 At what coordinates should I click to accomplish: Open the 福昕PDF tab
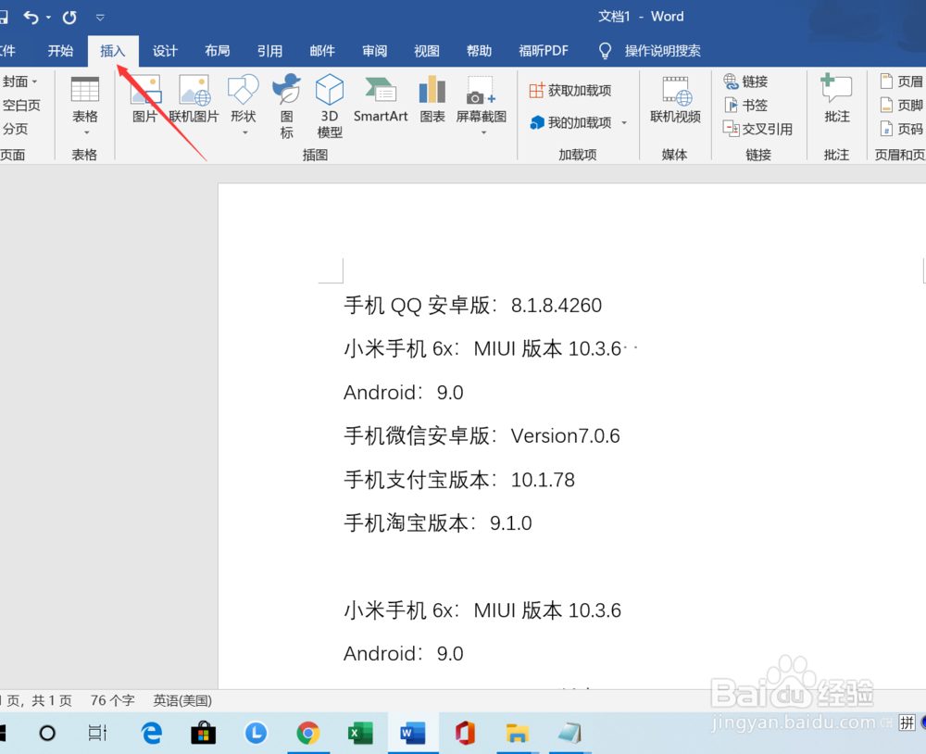544,51
